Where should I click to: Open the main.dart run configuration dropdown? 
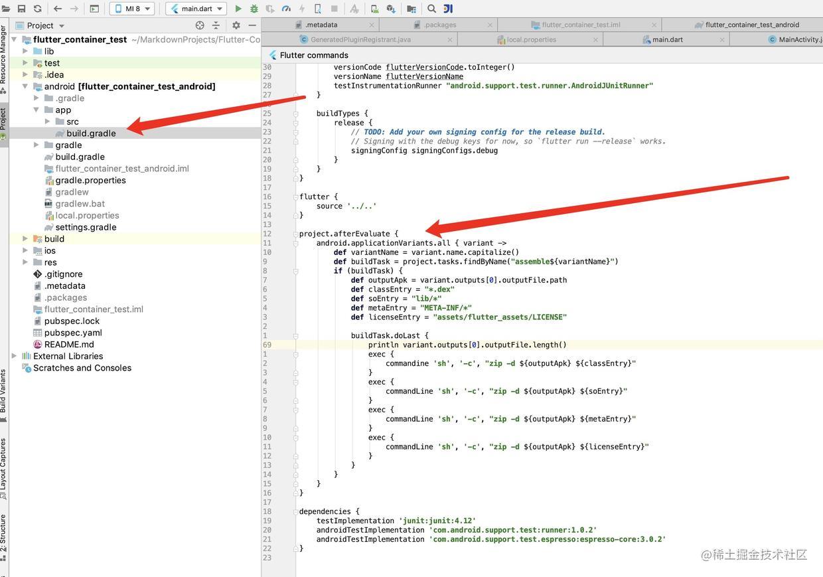click(196, 9)
